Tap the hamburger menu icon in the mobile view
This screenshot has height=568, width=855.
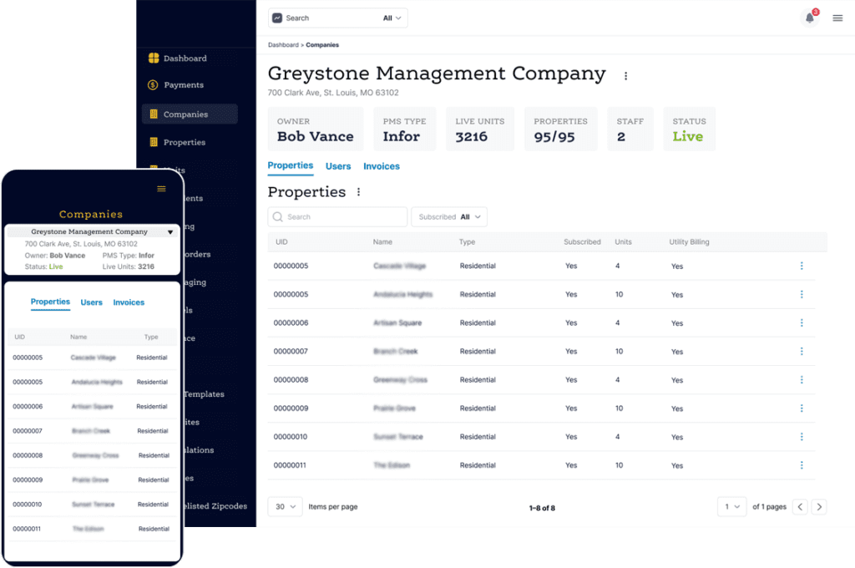161,189
